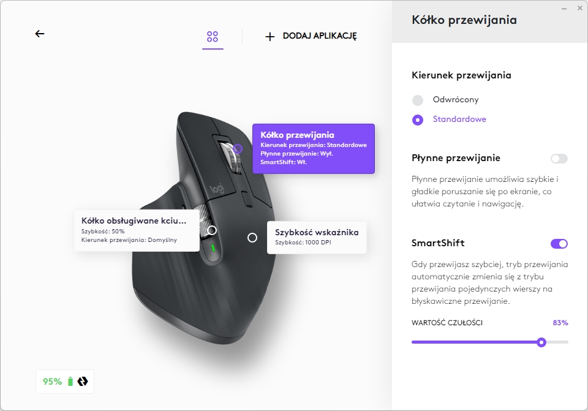
Task: Minimize the Logi Options window
Action: point(564,8)
